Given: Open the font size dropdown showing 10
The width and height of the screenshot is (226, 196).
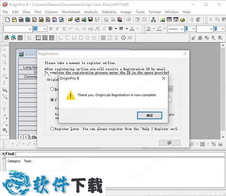Looking at the screenshot, I should [44, 29].
